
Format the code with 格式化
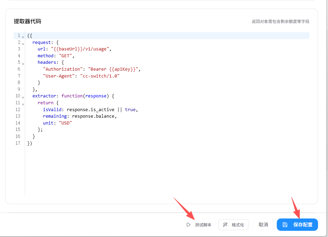233,225
